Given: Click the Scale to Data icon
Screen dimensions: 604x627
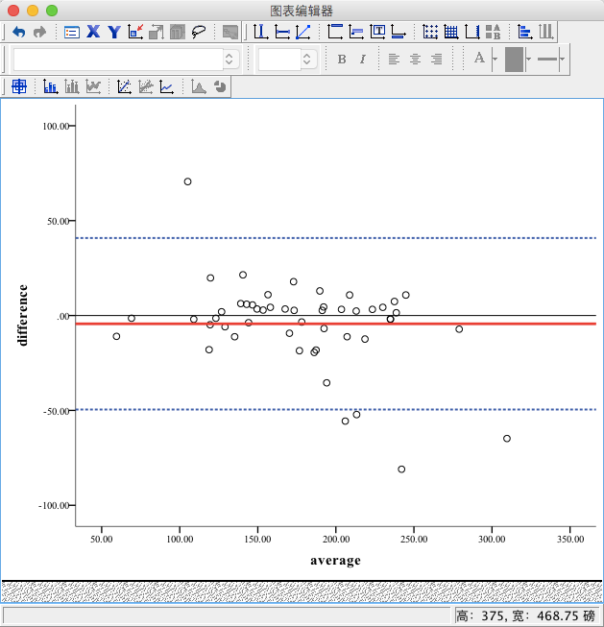Looking at the screenshot, I should [157, 32].
